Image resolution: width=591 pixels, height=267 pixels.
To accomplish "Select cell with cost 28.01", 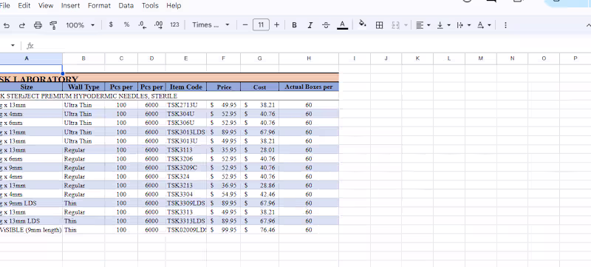I will [x=260, y=149].
